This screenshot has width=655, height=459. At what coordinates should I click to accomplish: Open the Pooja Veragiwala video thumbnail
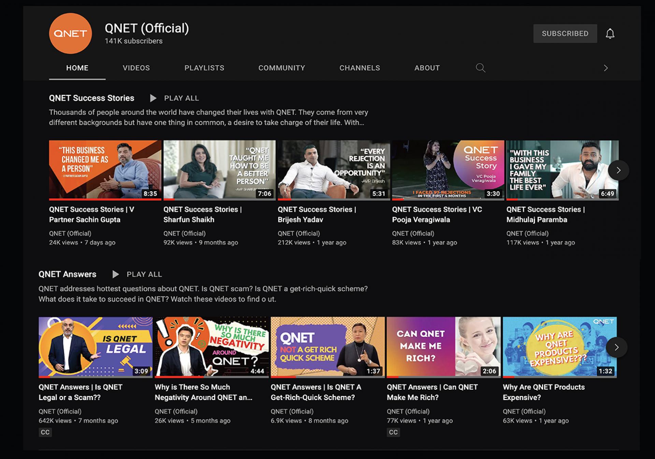click(448, 170)
